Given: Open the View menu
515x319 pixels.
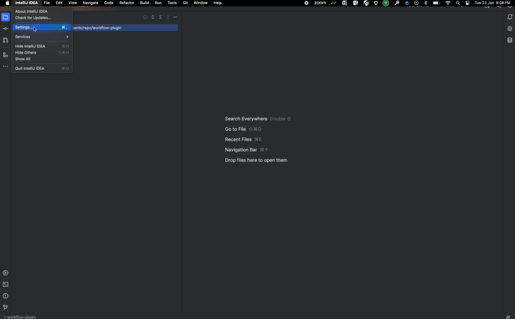Looking at the screenshot, I should click(73, 3).
